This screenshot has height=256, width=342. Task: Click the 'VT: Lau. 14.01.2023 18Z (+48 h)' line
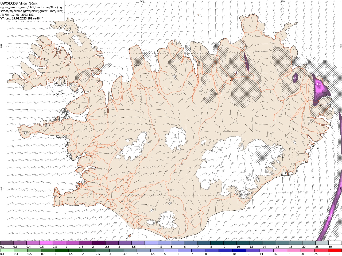point(22,18)
